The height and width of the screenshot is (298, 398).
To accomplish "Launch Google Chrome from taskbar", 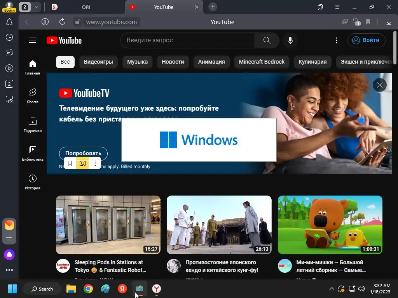I will (88, 289).
